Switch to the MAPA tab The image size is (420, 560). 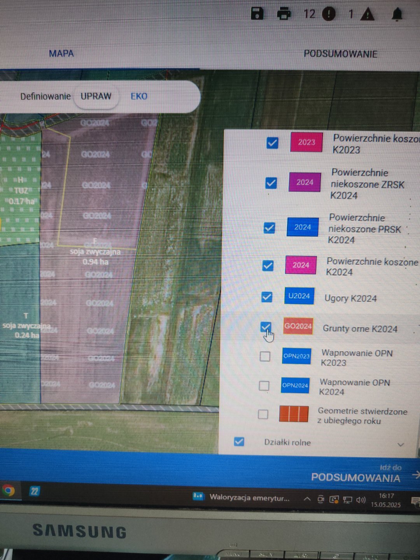[61, 54]
